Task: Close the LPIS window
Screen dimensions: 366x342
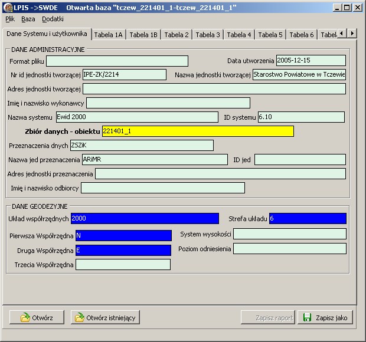Action: 358,8
